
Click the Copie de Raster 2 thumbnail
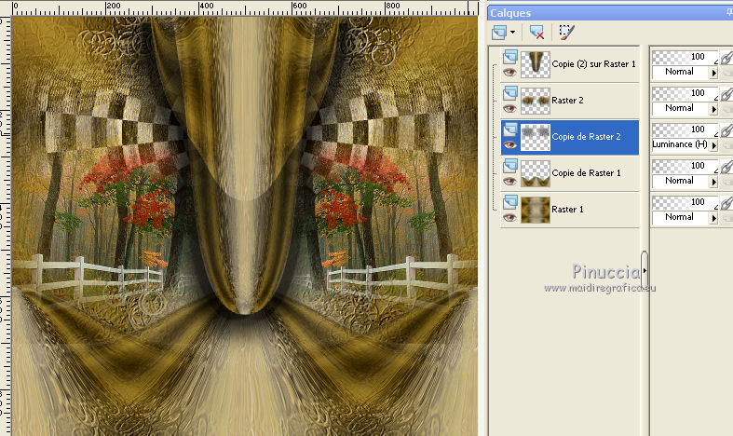pos(536,137)
